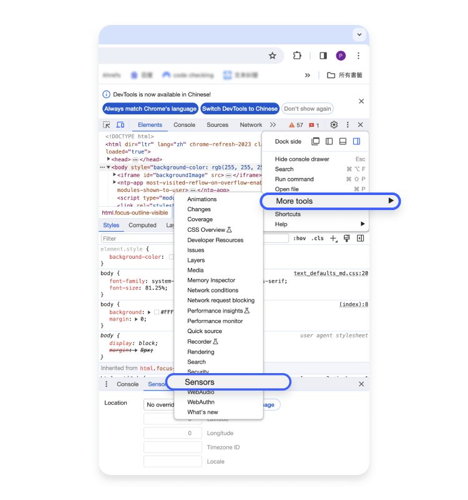Expand the background shorthand property arrow
This screenshot has height=500, width=468.
click(x=149, y=312)
